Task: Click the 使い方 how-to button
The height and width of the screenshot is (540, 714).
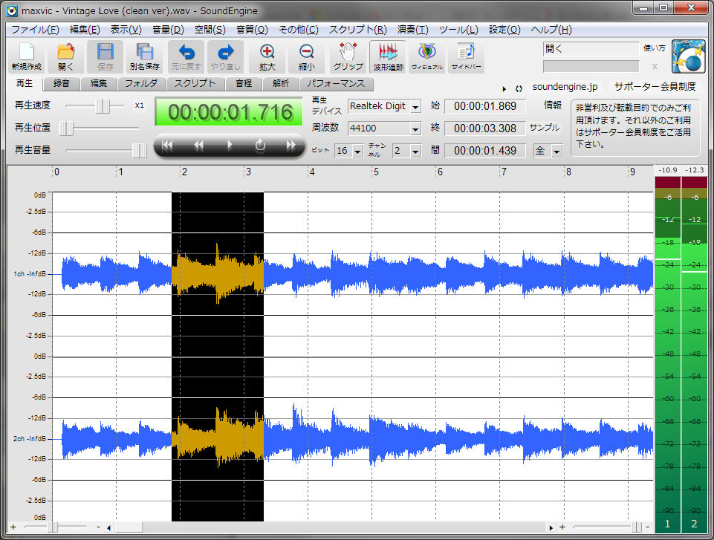Action: tap(654, 48)
